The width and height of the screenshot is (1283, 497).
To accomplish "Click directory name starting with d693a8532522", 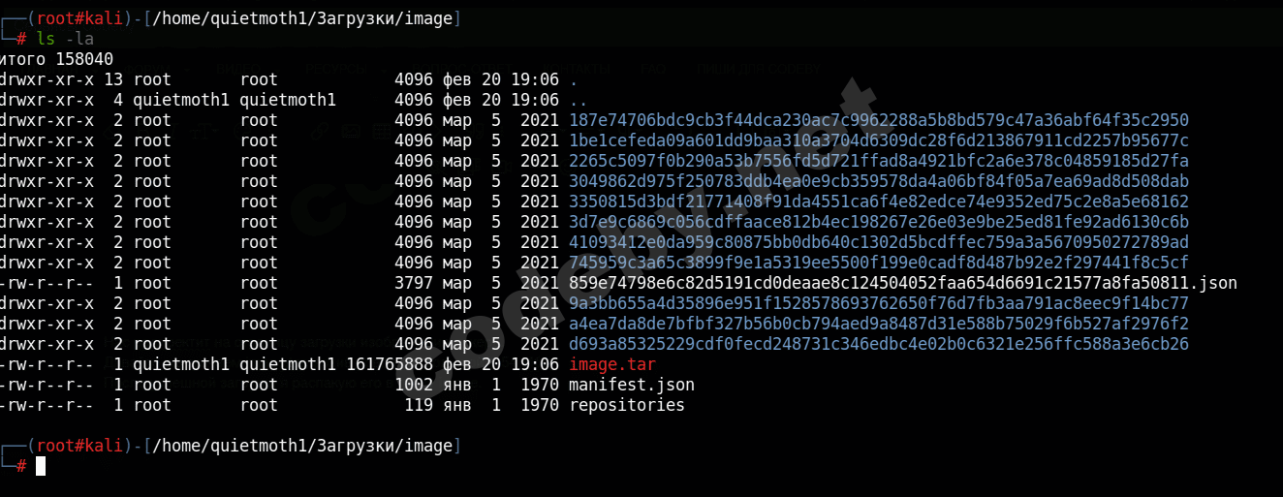I will (x=878, y=344).
